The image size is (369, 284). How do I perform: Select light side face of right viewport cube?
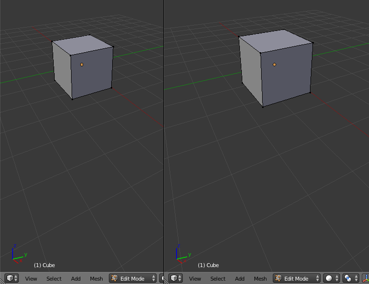click(251, 71)
